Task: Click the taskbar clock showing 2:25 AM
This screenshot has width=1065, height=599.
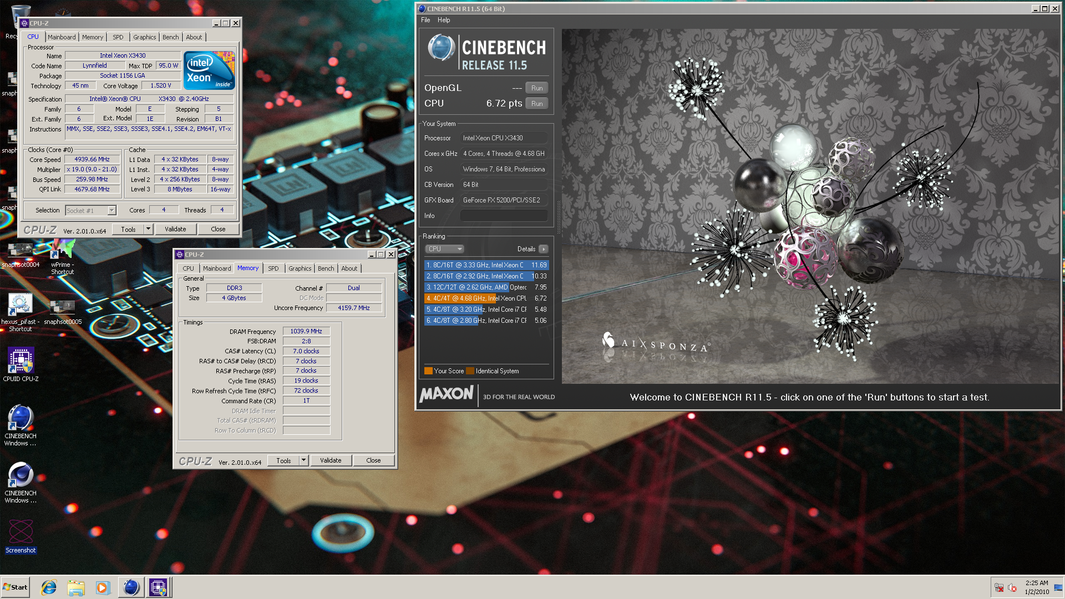Action: [x=1037, y=587]
